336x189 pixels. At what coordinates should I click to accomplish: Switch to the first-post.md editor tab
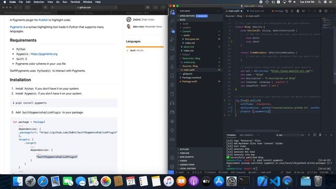point(257,11)
